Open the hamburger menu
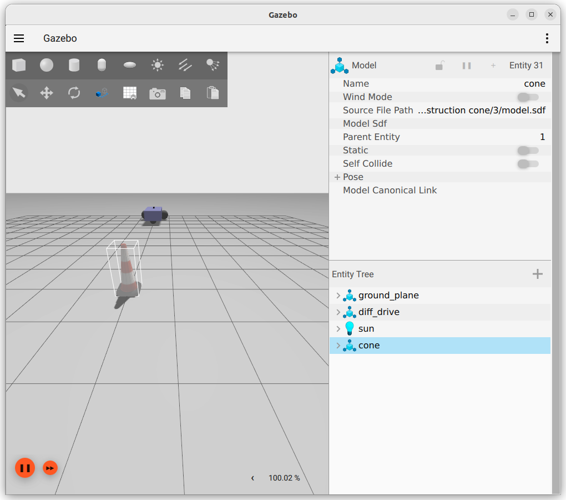 click(x=19, y=38)
